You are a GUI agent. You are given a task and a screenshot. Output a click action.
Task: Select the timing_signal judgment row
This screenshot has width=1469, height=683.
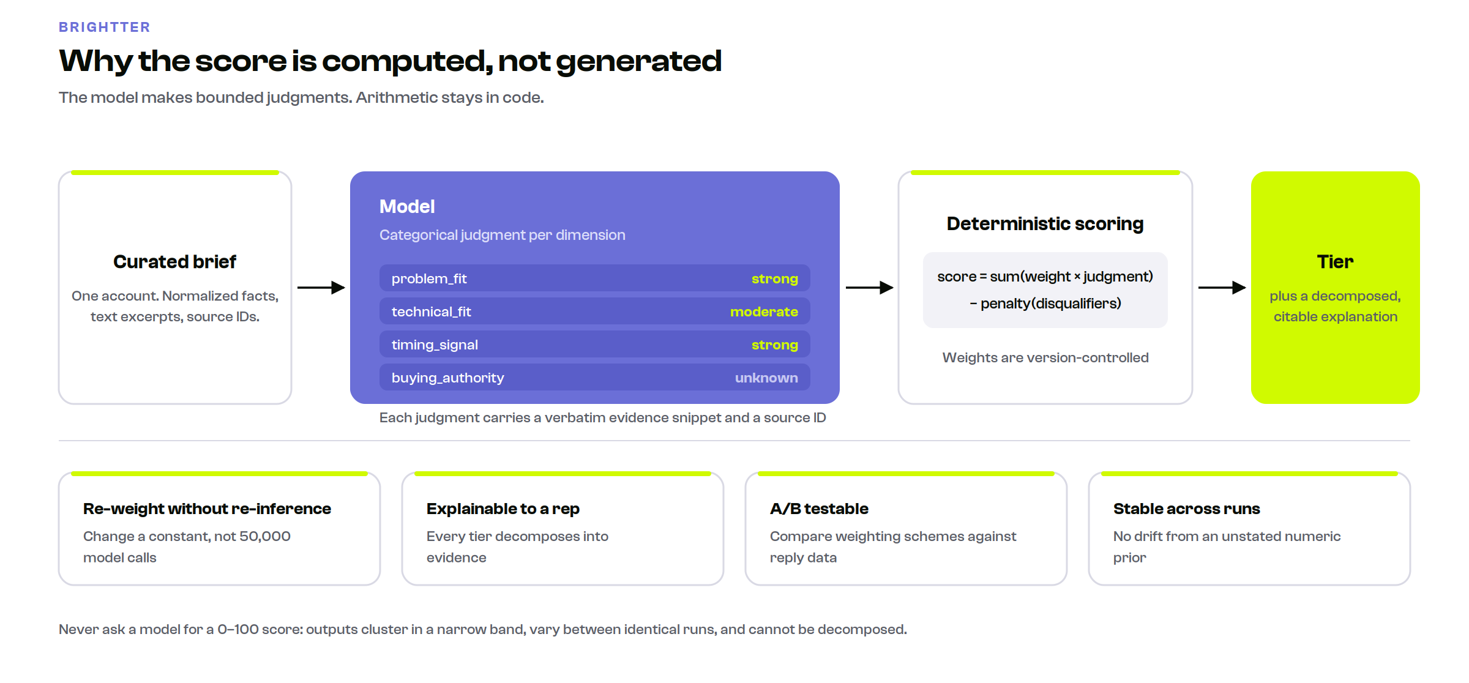[595, 345]
